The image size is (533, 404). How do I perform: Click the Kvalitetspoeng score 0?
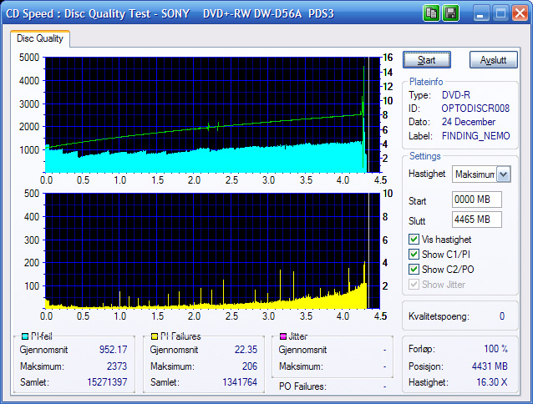(502, 316)
